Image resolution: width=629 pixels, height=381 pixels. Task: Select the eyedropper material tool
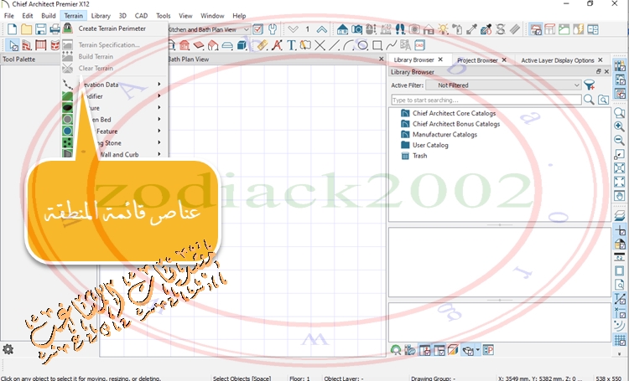471,29
